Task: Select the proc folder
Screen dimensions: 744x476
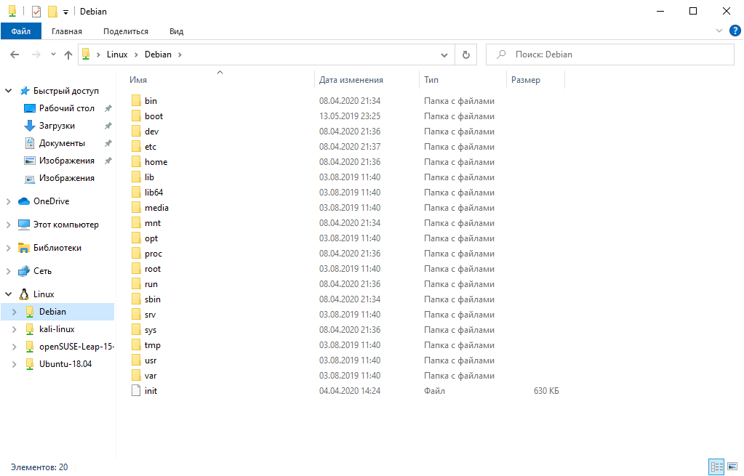Action: tap(153, 254)
